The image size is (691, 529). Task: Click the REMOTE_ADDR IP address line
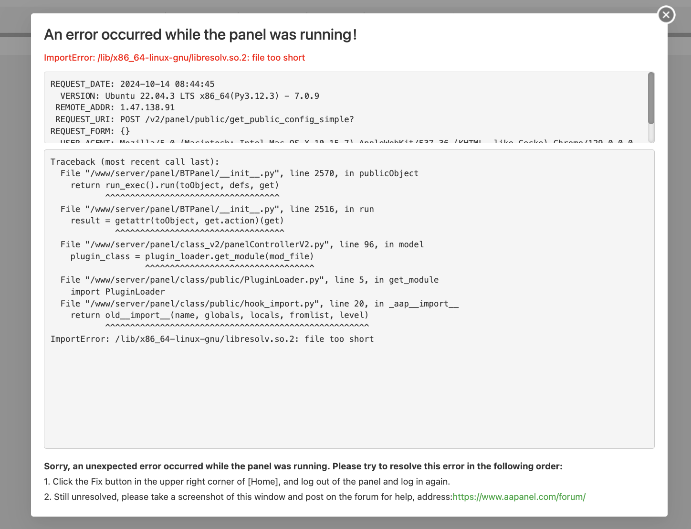coord(115,108)
